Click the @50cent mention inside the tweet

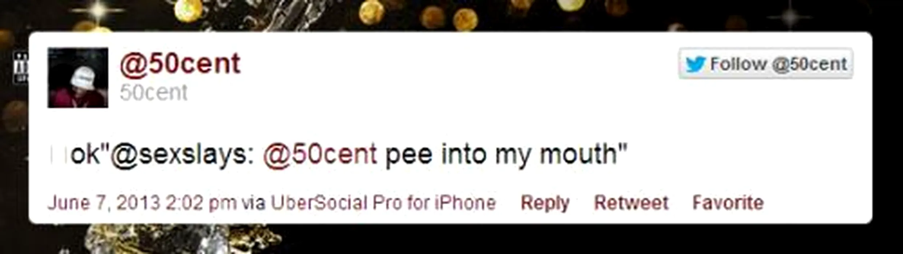point(320,154)
